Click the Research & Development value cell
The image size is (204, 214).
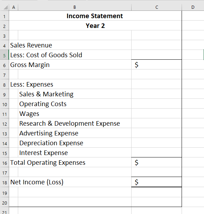tap(157, 123)
